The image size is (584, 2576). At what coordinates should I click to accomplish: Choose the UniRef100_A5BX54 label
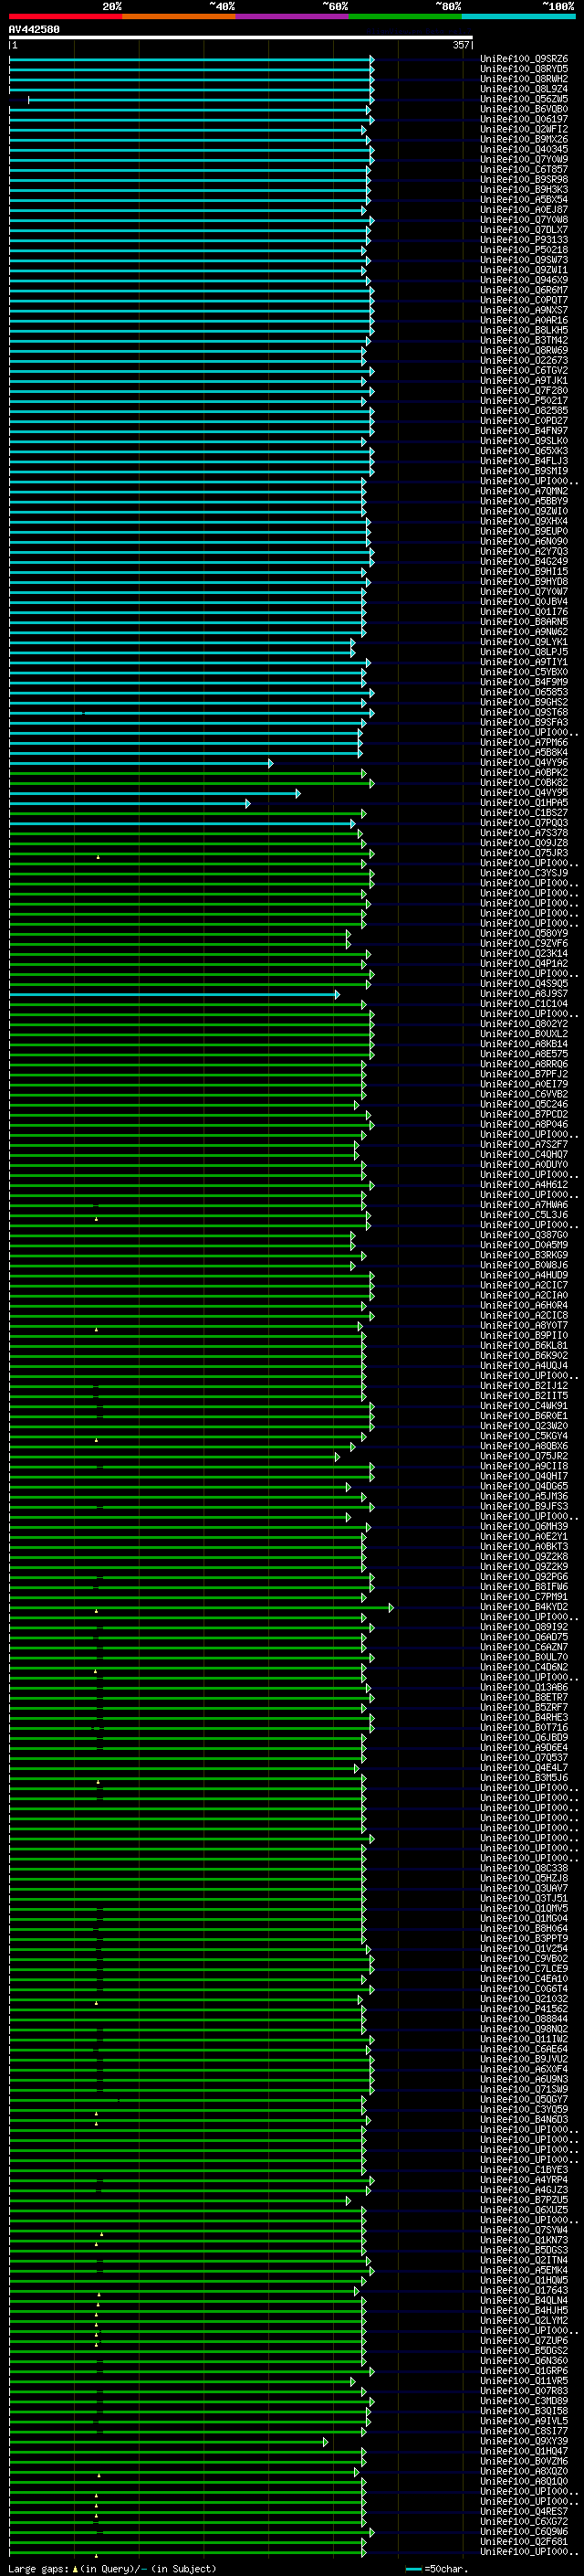click(524, 199)
